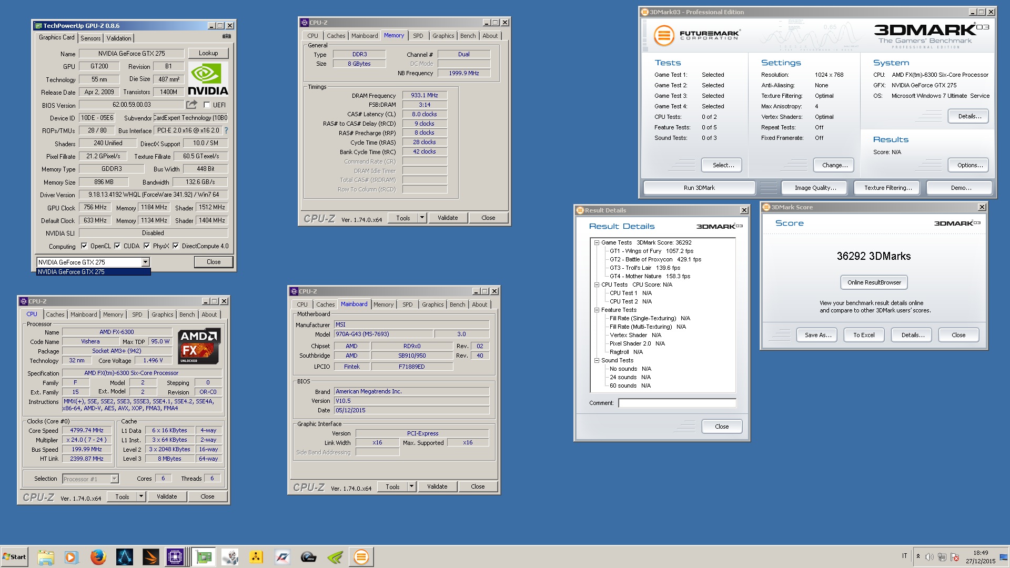
Task: Collapse the CPU Tests tree node
Action: tap(597, 285)
